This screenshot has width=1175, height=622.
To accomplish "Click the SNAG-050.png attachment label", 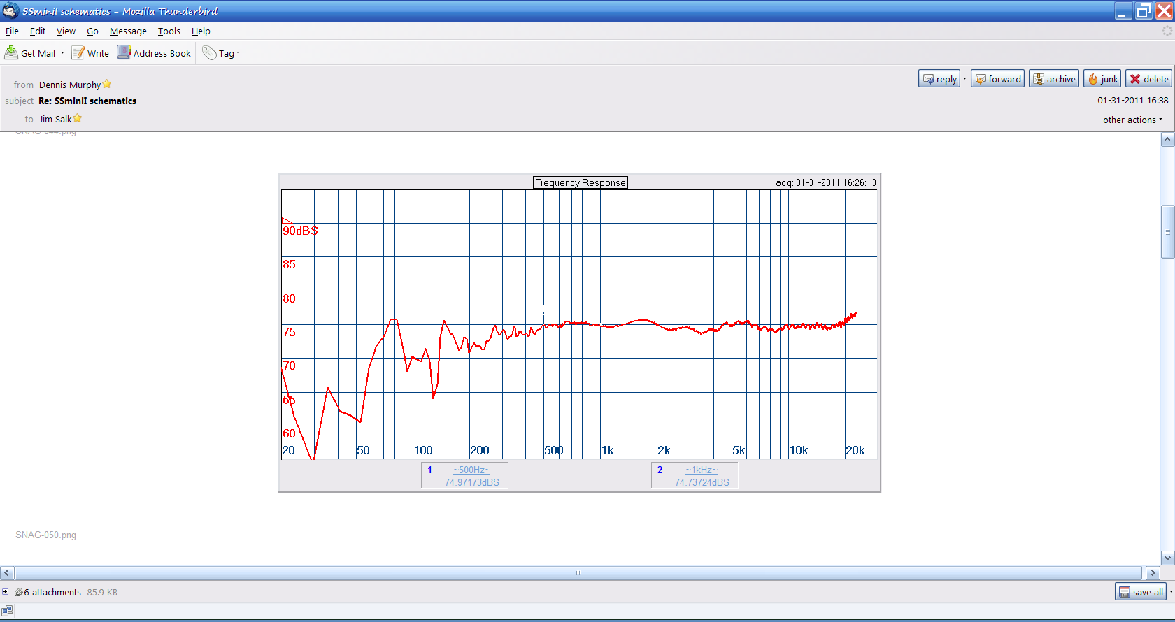I will 45,535.
